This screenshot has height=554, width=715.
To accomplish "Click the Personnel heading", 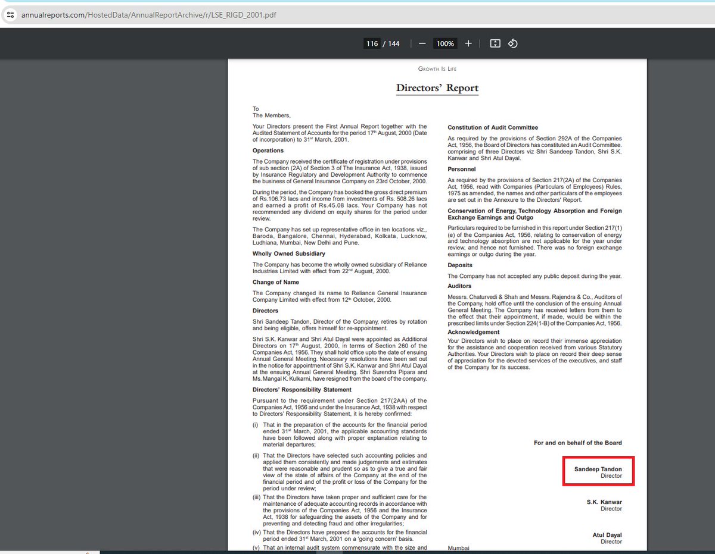I will pyautogui.click(x=462, y=169).
